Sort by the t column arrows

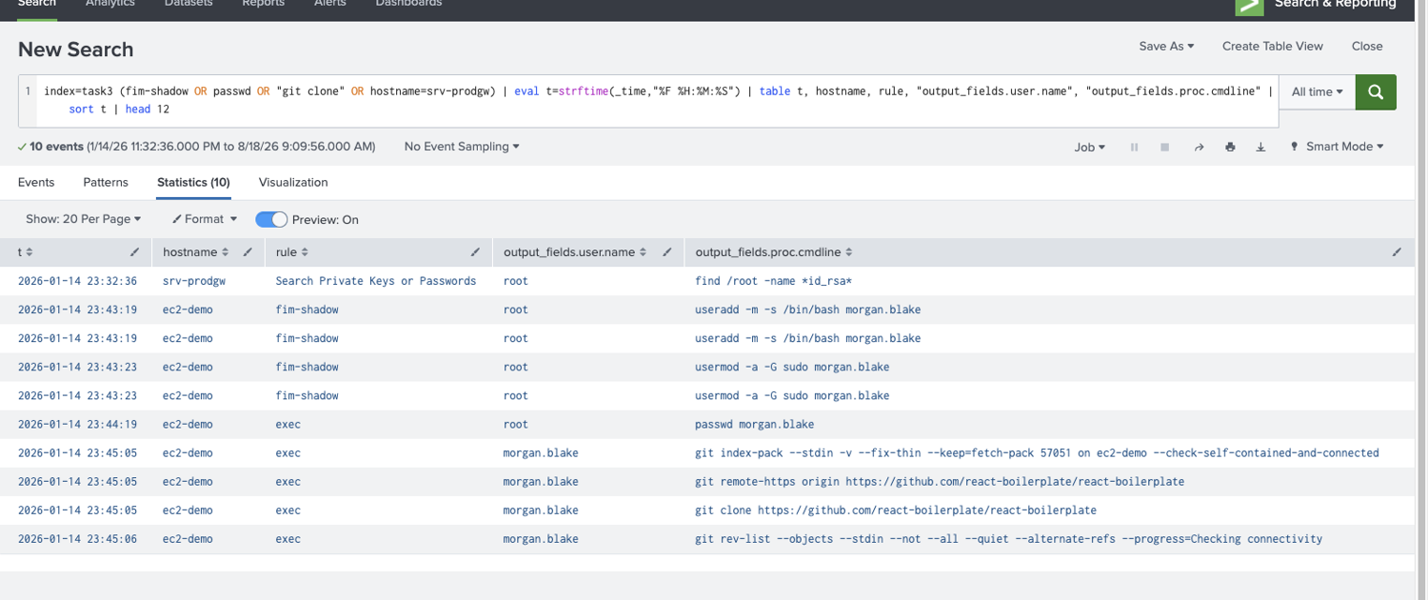coord(30,252)
